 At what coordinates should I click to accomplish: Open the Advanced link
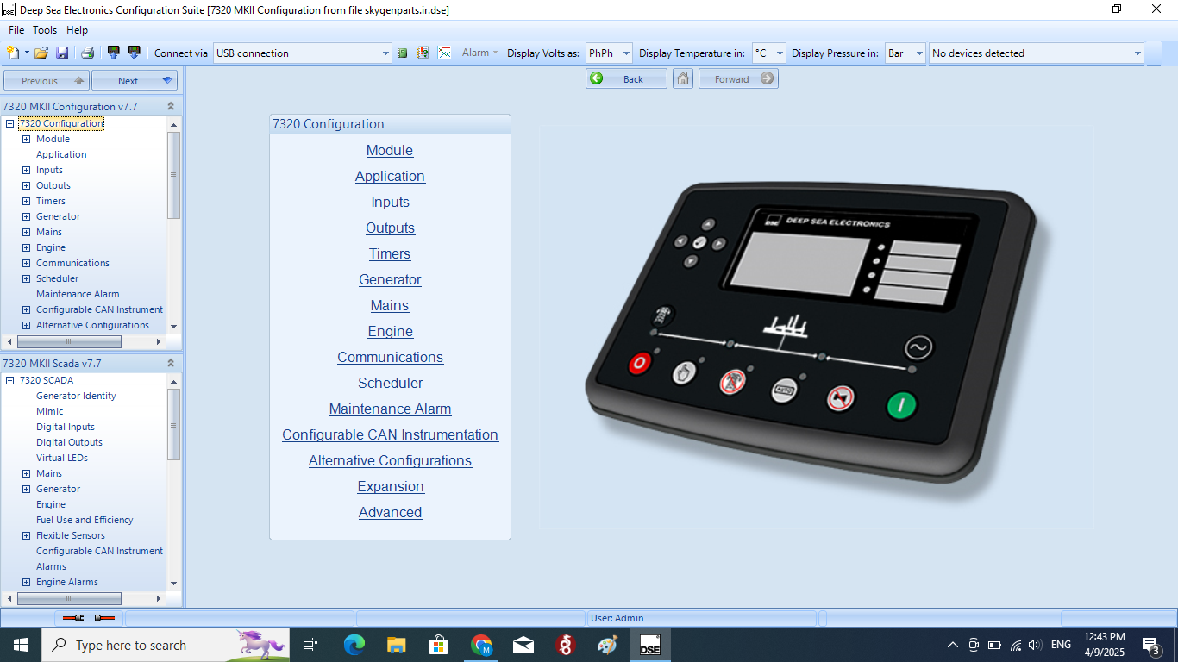390,512
